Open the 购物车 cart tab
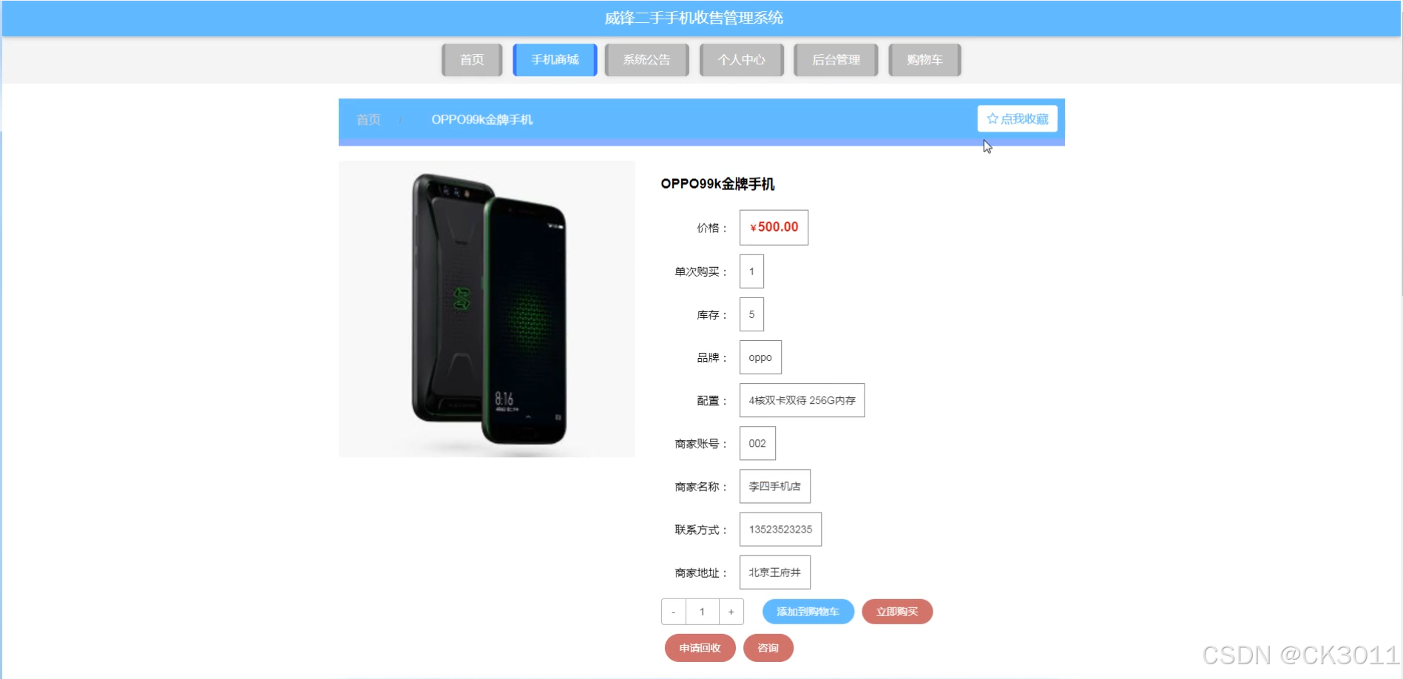This screenshot has height=679, width=1403. (924, 60)
